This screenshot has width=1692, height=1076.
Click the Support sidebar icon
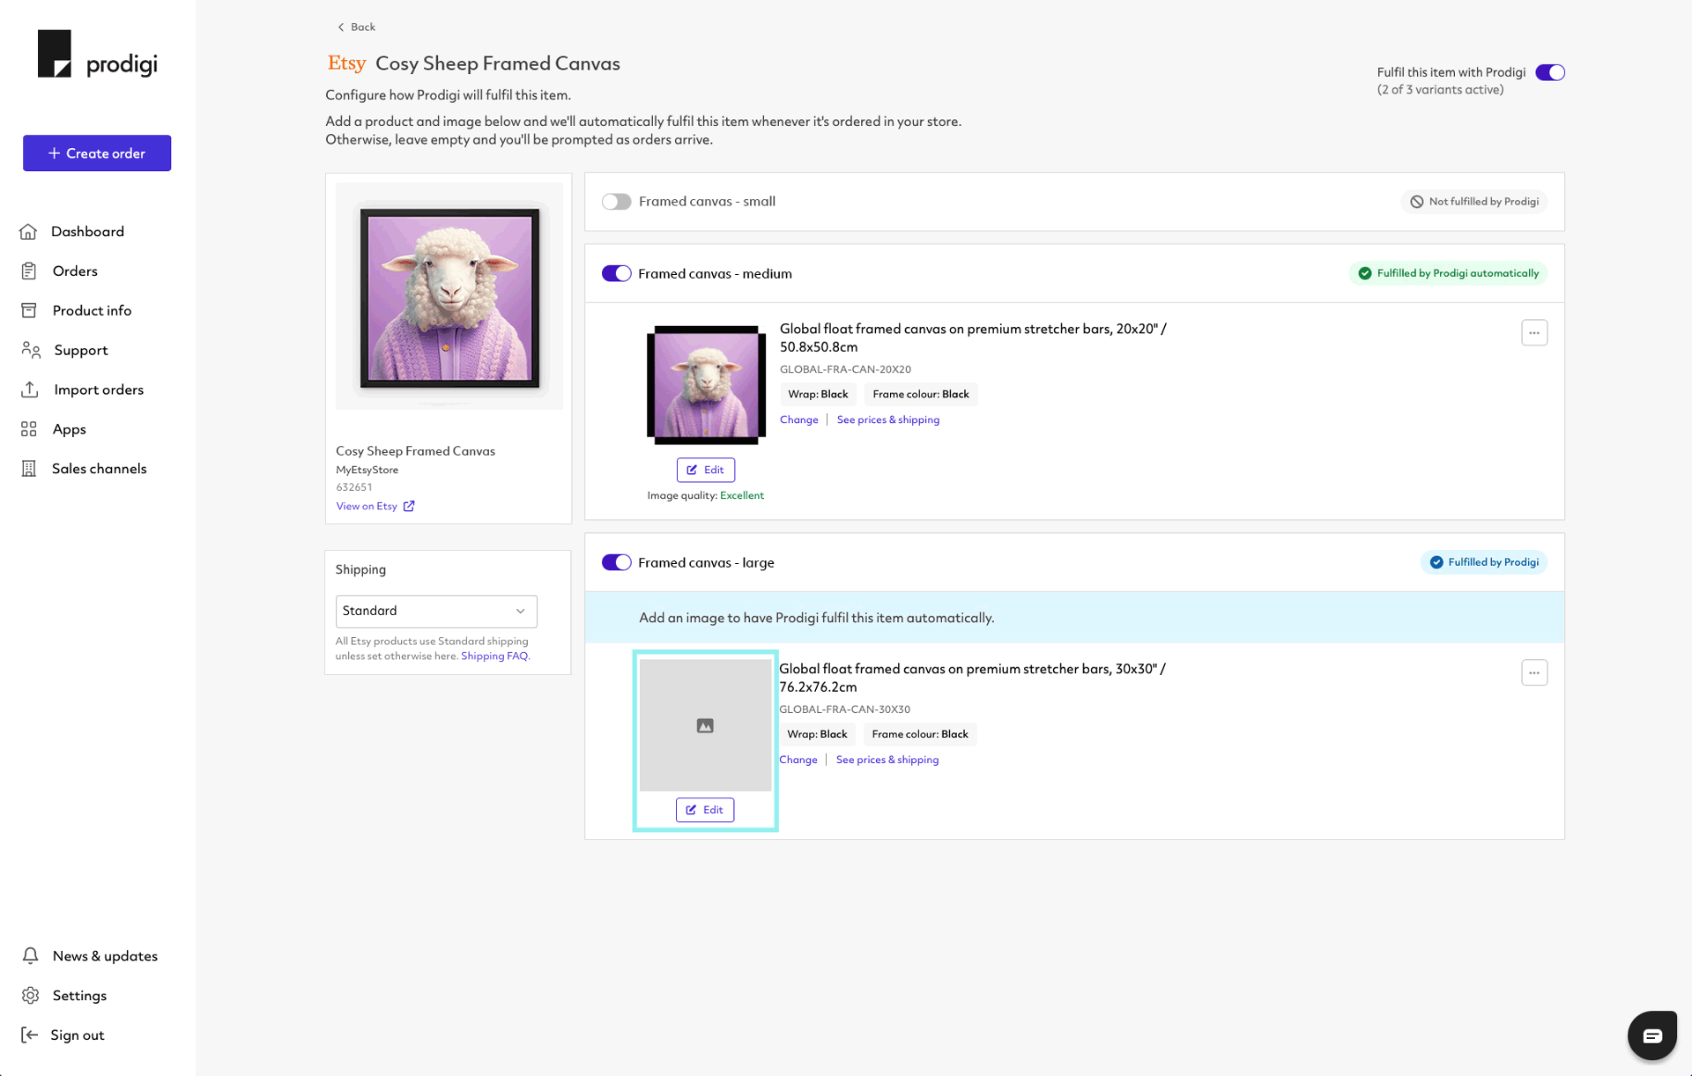tap(31, 350)
